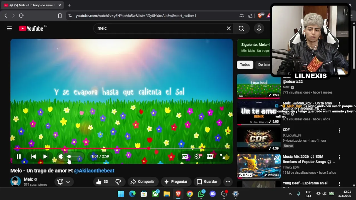The width and height of the screenshot is (356, 200).
Task: Skip to the next video
Action: [x=46, y=156]
